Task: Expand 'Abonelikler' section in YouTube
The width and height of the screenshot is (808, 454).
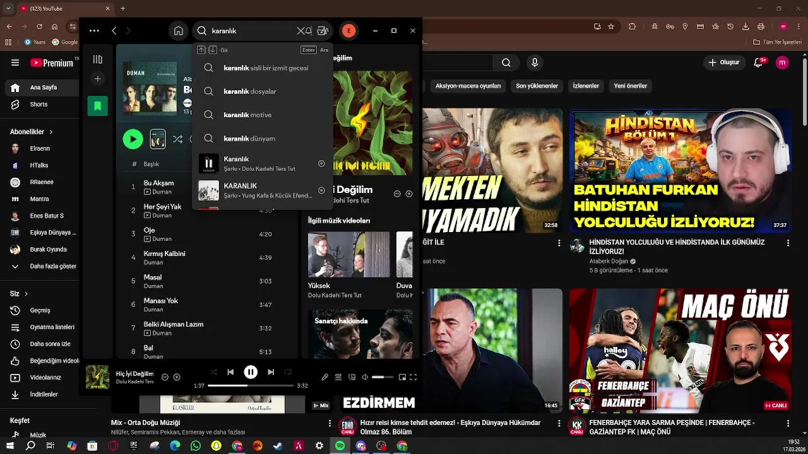Action: pos(32,132)
